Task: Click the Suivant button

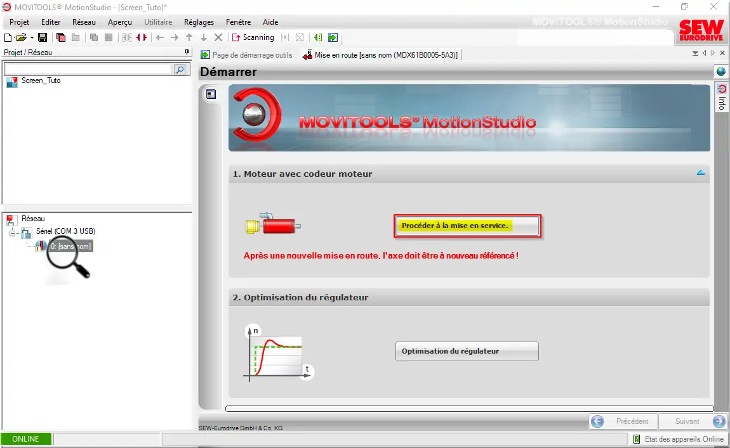Action: click(694, 421)
